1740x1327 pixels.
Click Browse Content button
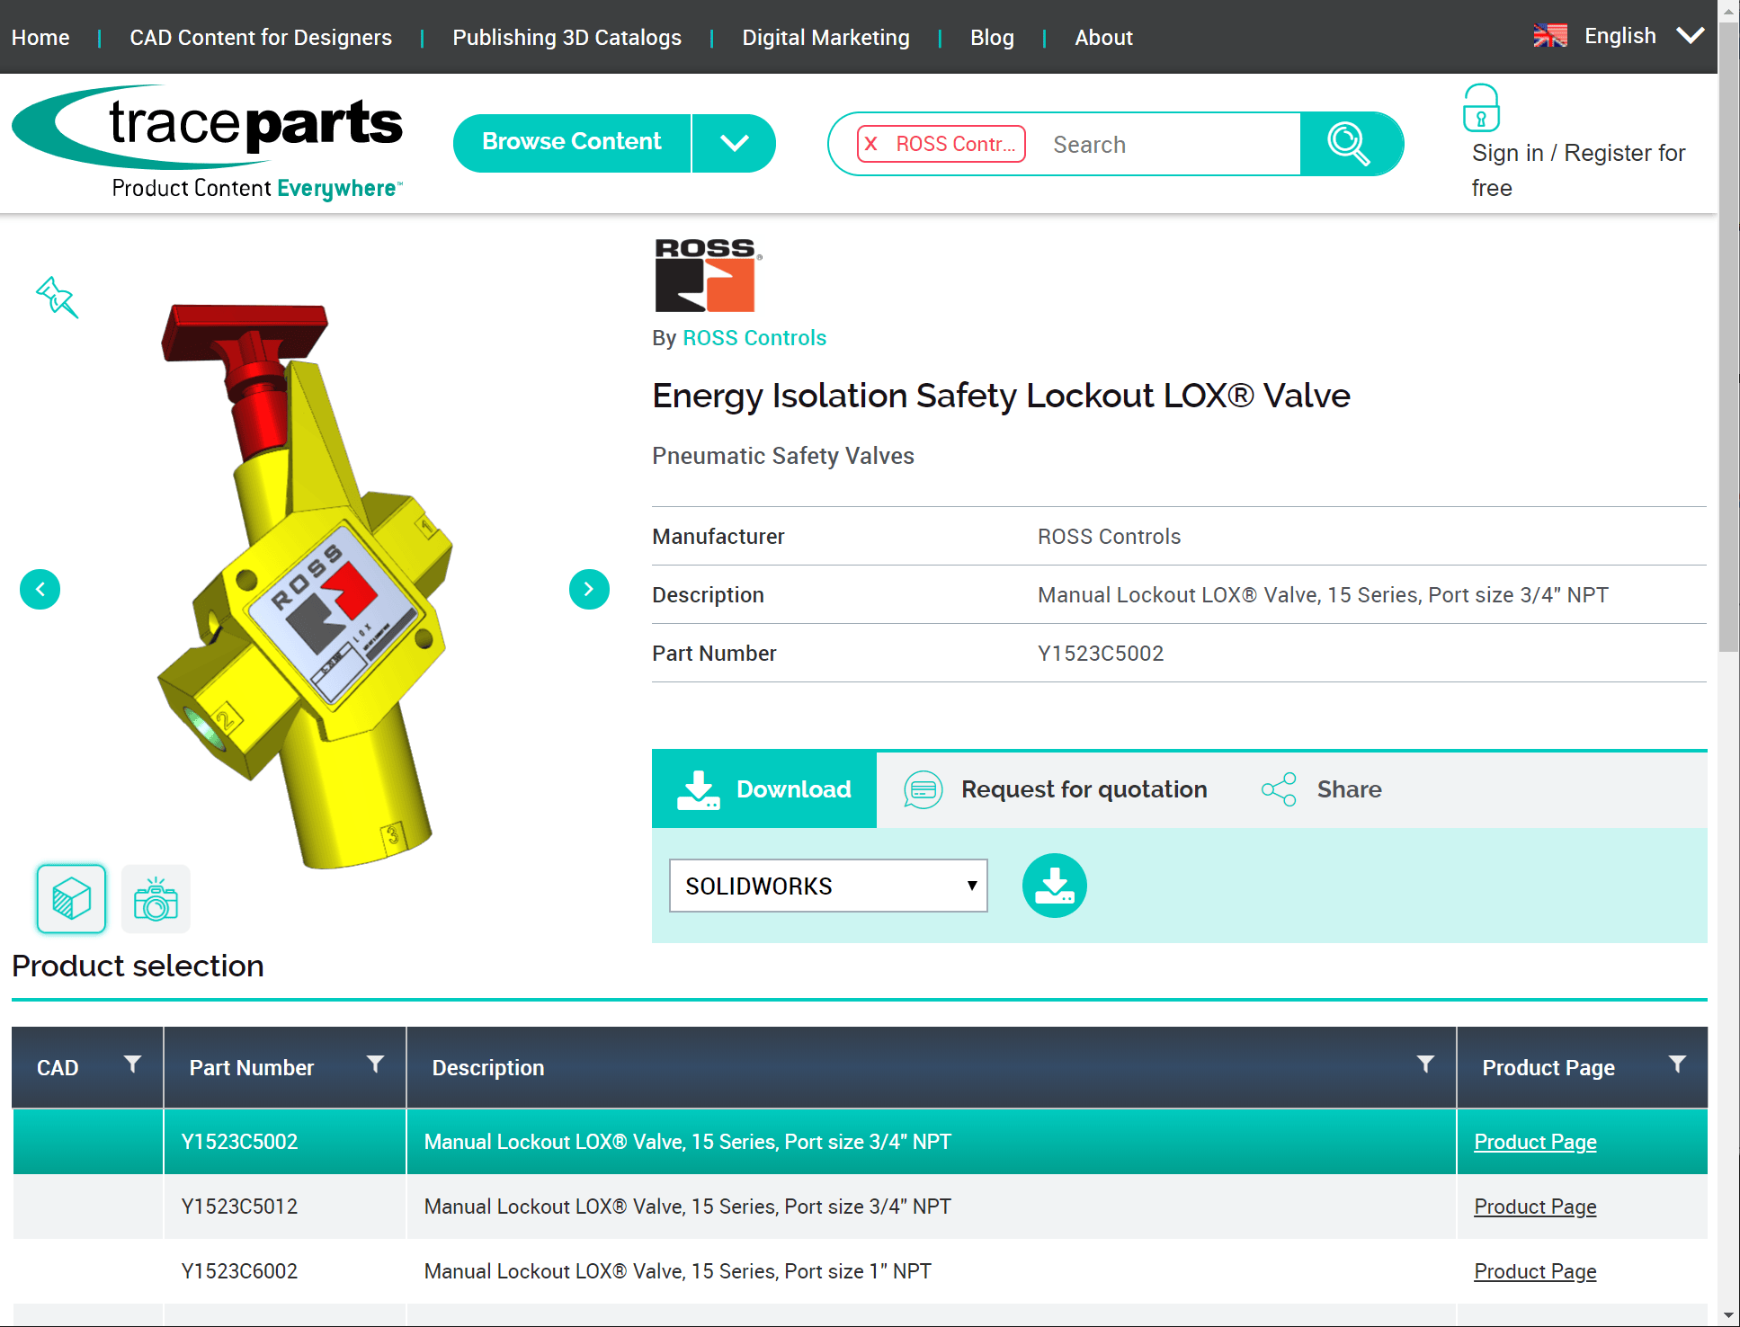coord(572,143)
